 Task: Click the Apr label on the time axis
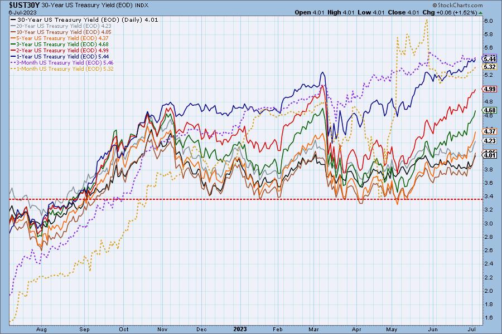[x=356, y=329]
